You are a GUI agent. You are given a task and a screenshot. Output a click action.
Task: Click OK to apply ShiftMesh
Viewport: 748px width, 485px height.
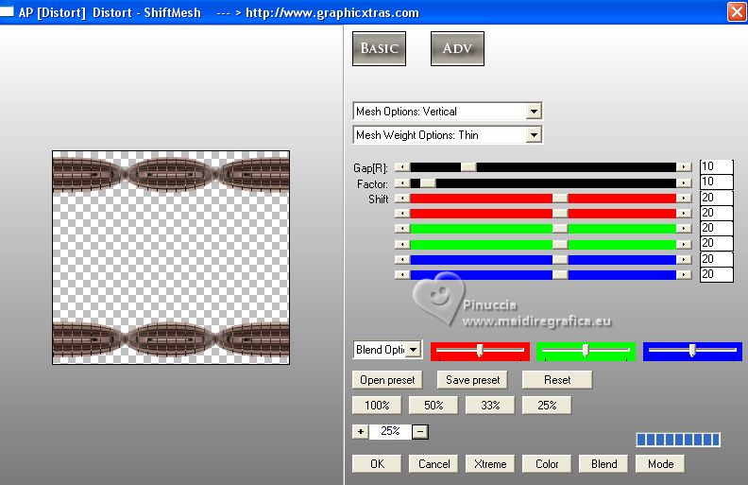(377, 464)
